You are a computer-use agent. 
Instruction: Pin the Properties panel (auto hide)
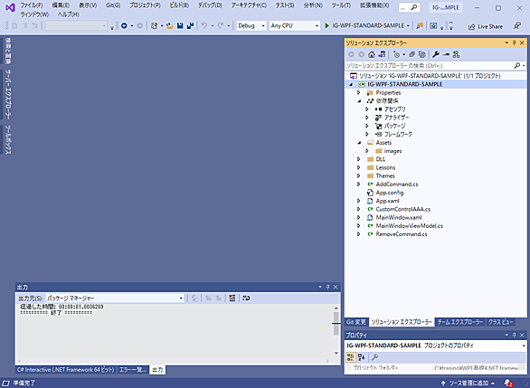(x=515, y=335)
